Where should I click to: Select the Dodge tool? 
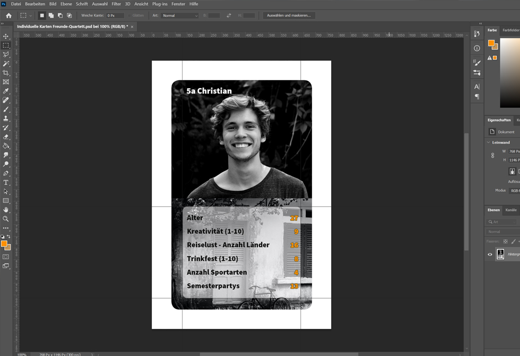tap(6, 164)
